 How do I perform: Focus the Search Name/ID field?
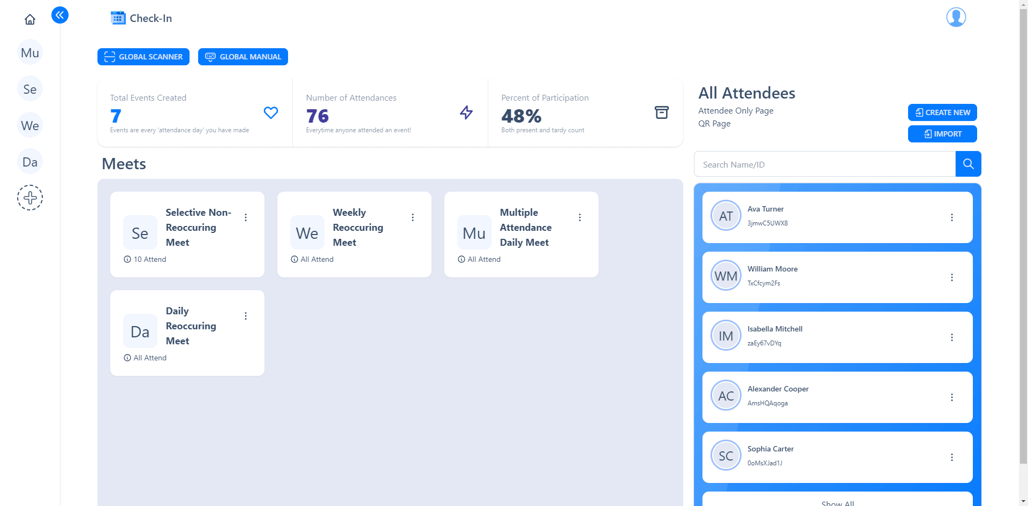tap(825, 164)
